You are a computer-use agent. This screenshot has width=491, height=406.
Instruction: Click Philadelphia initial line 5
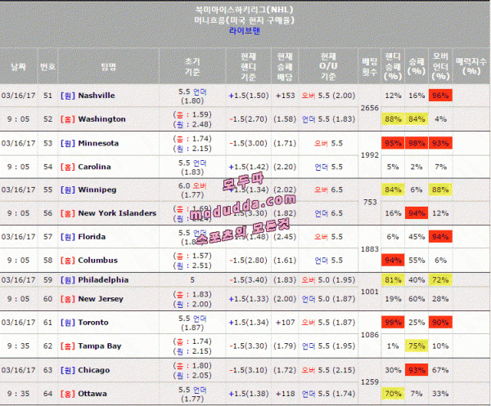coord(192,279)
